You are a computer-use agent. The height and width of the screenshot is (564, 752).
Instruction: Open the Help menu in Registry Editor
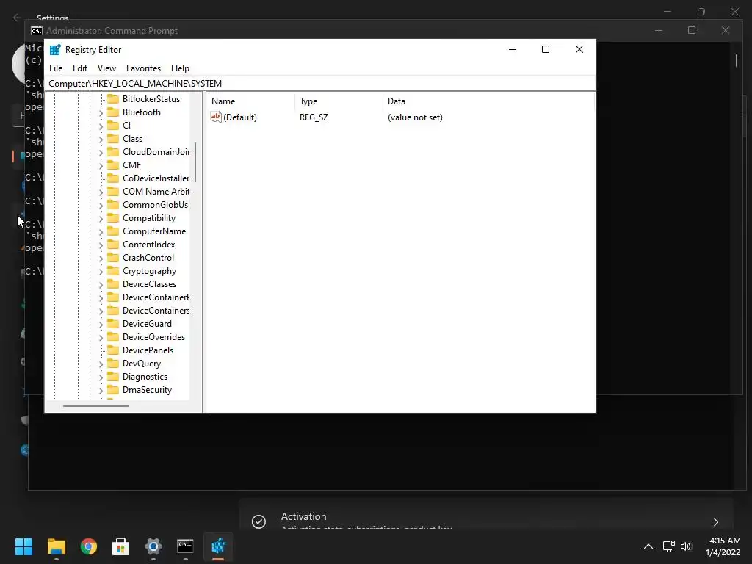click(x=181, y=68)
